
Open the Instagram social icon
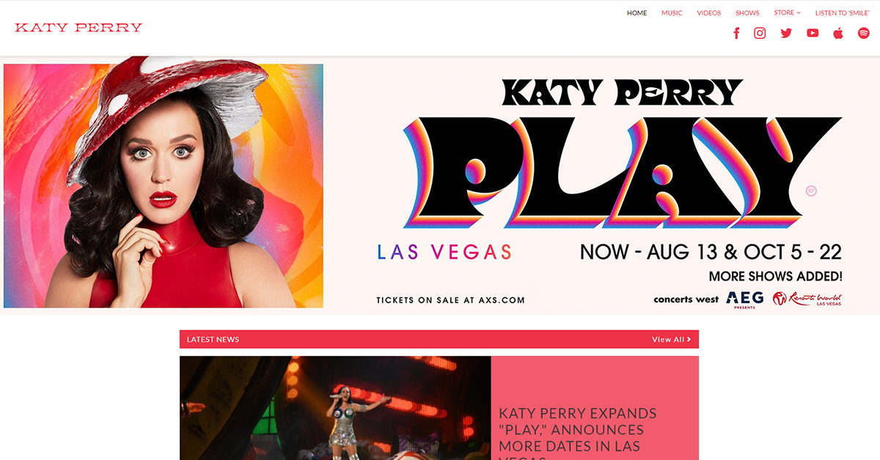click(760, 33)
